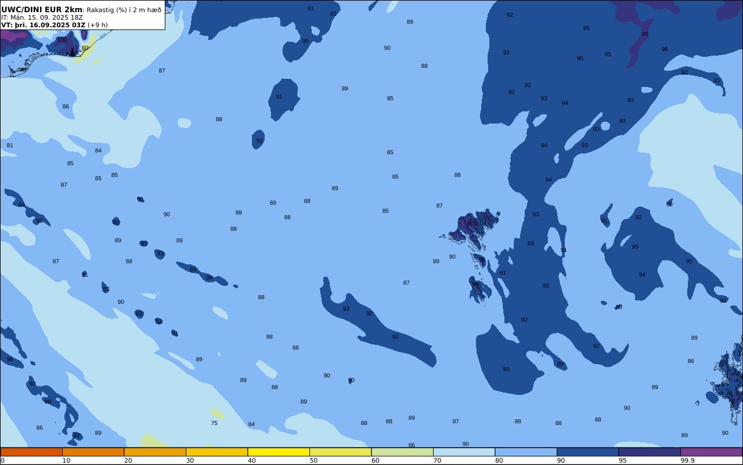Click the dark blue 90–95 legend swatch

click(x=587, y=452)
